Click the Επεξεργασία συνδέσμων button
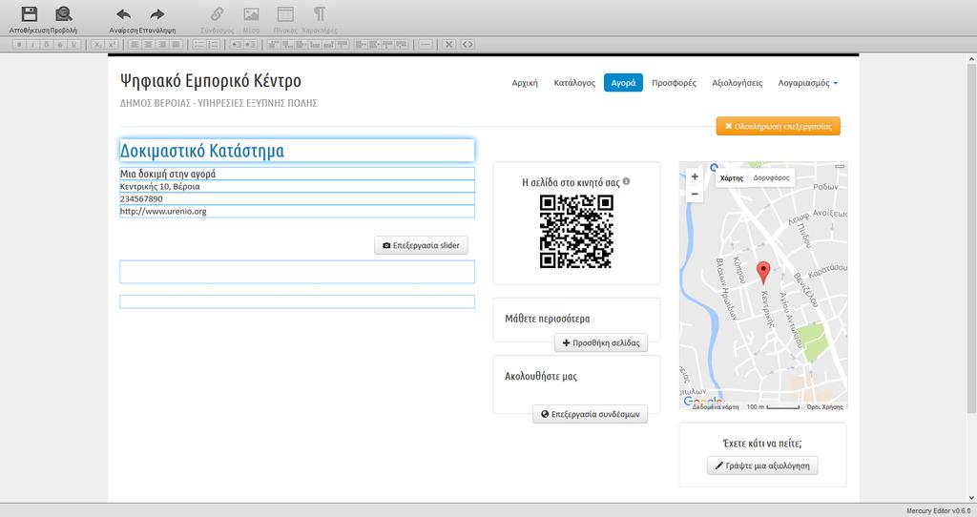The width and height of the screenshot is (977, 517). (x=590, y=414)
